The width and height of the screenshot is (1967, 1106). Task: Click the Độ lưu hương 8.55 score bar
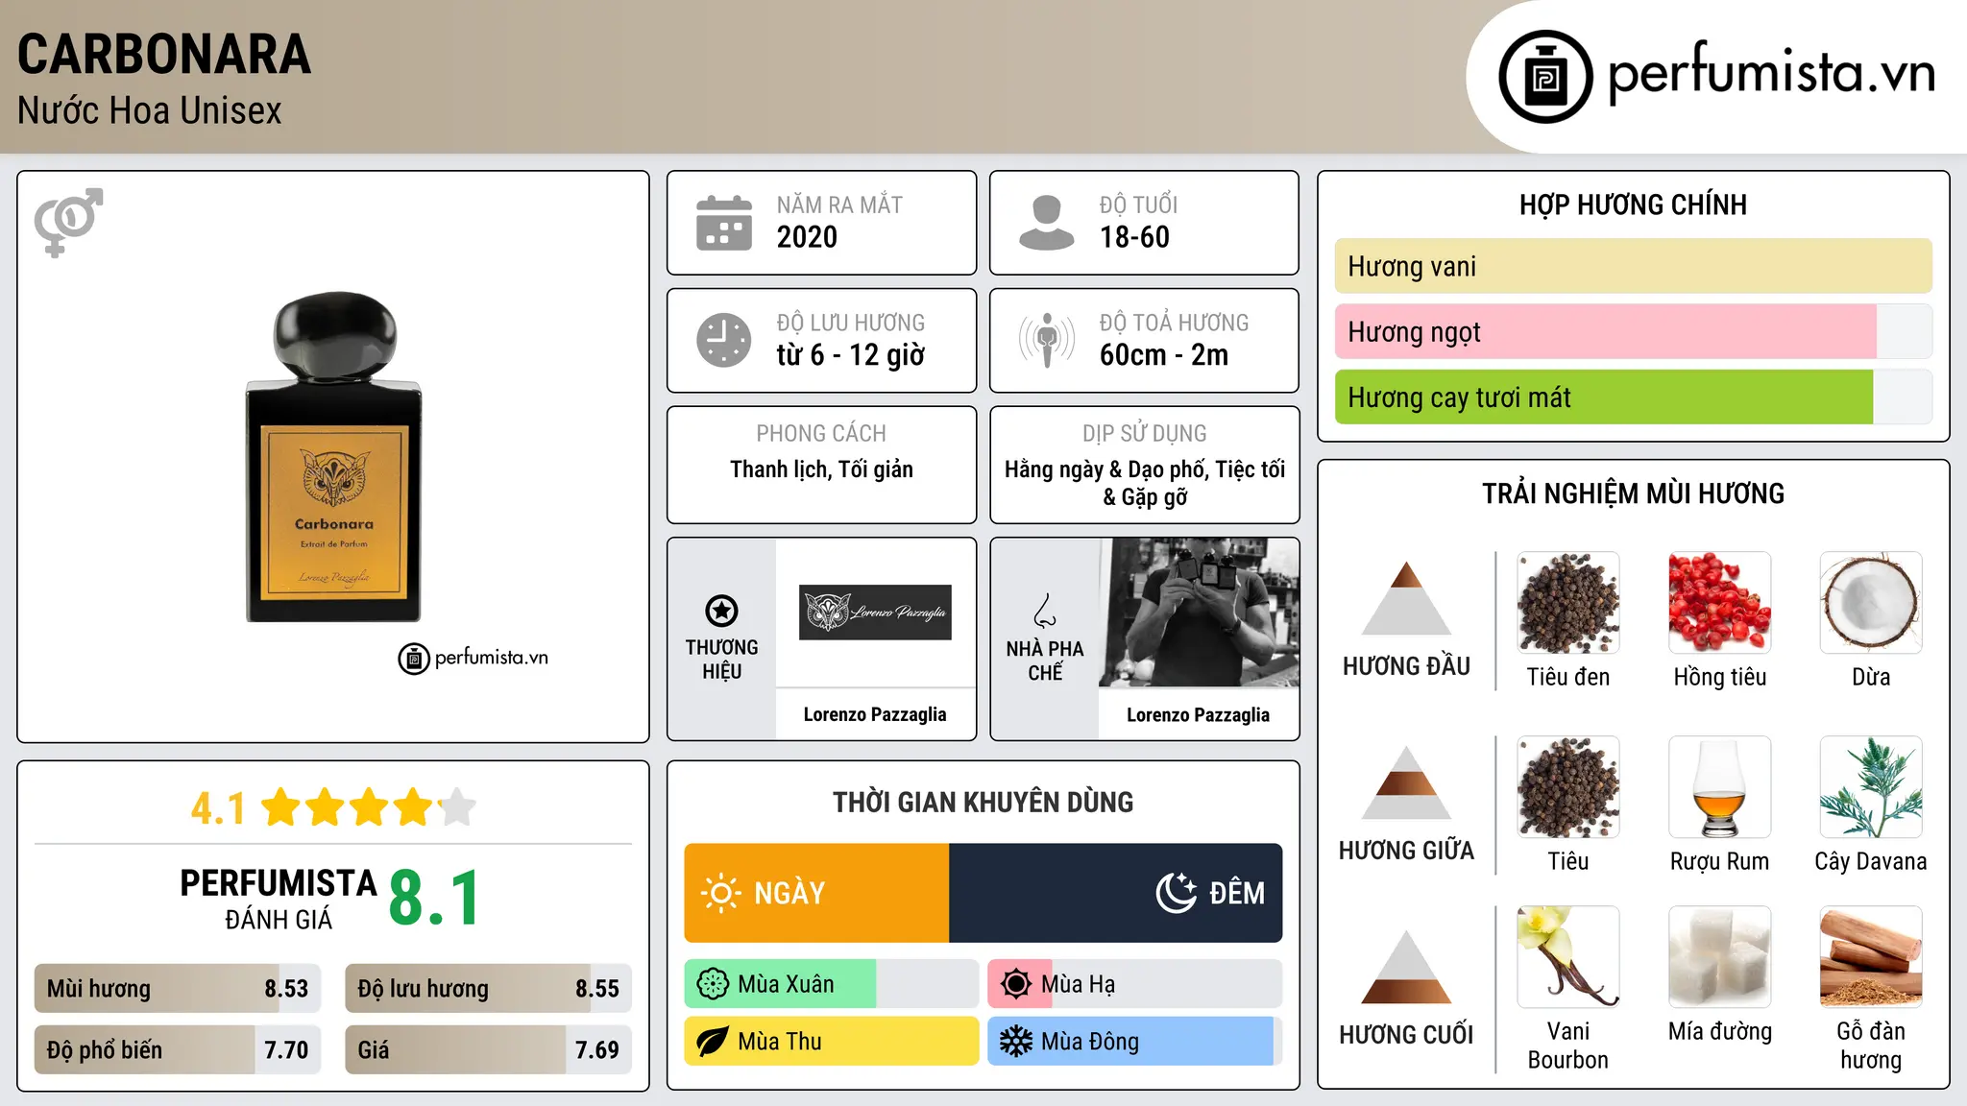tap(489, 988)
